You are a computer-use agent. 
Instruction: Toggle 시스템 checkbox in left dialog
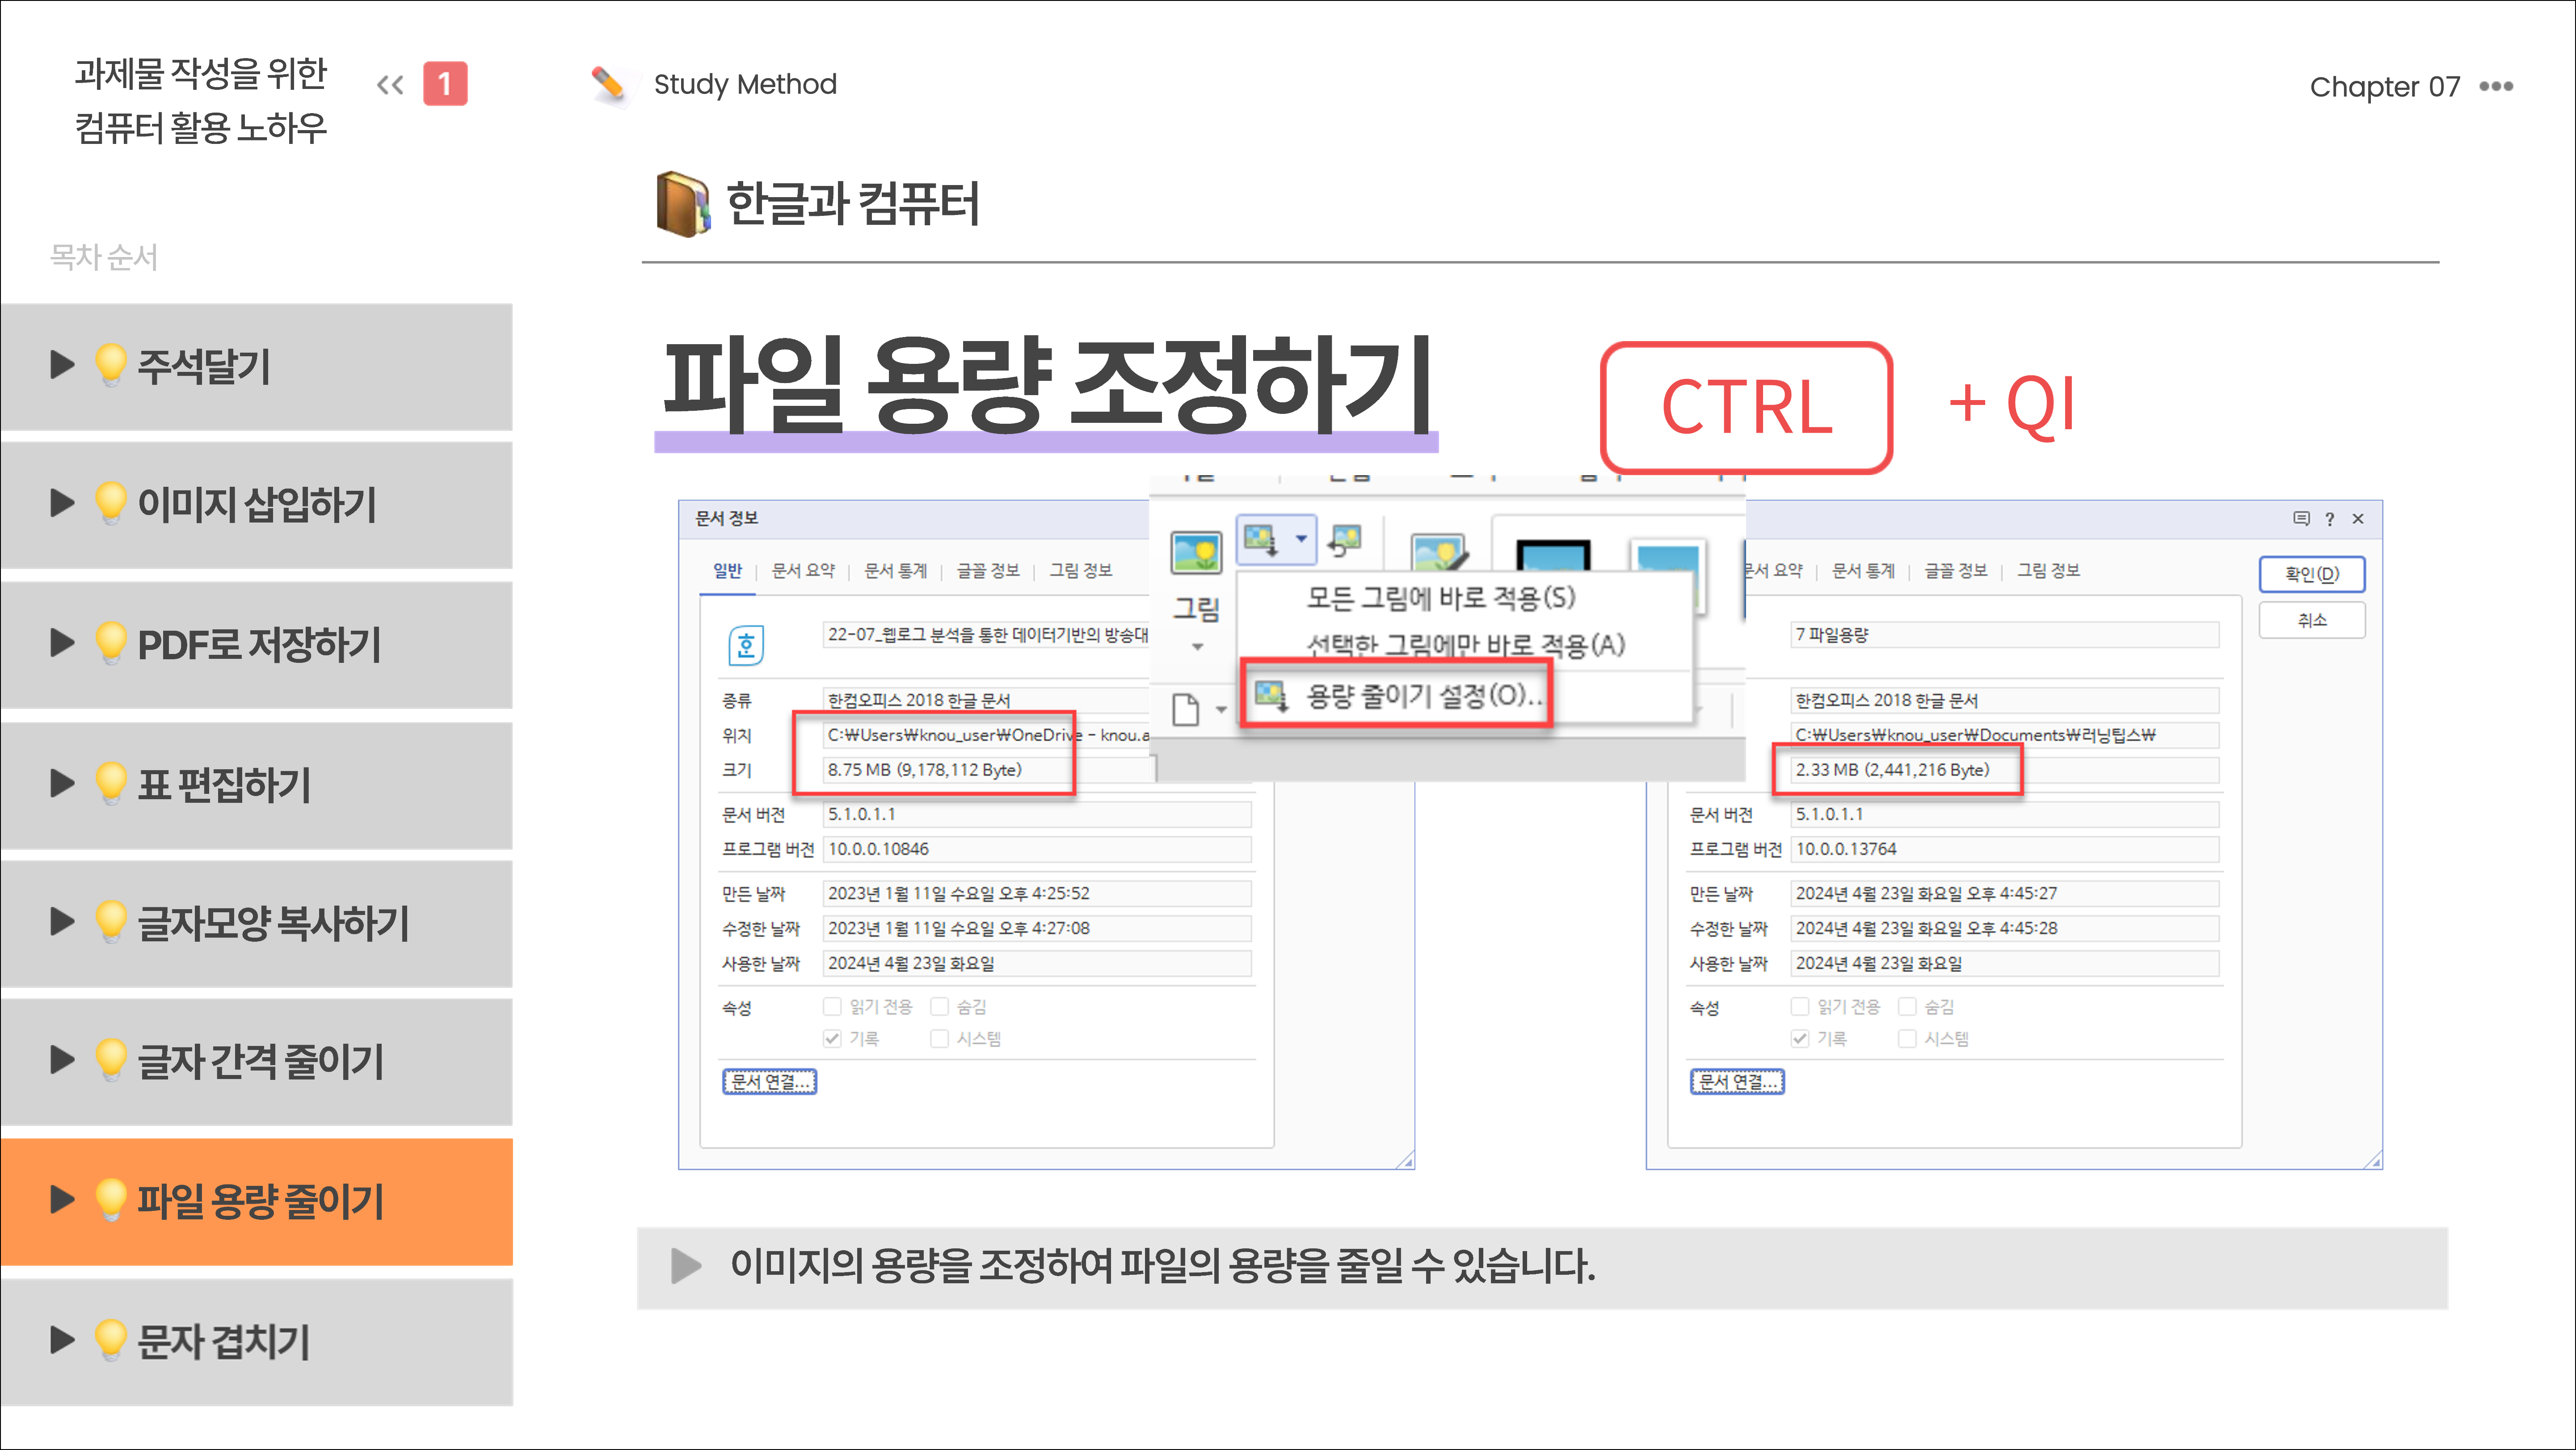pyautogui.click(x=939, y=1039)
